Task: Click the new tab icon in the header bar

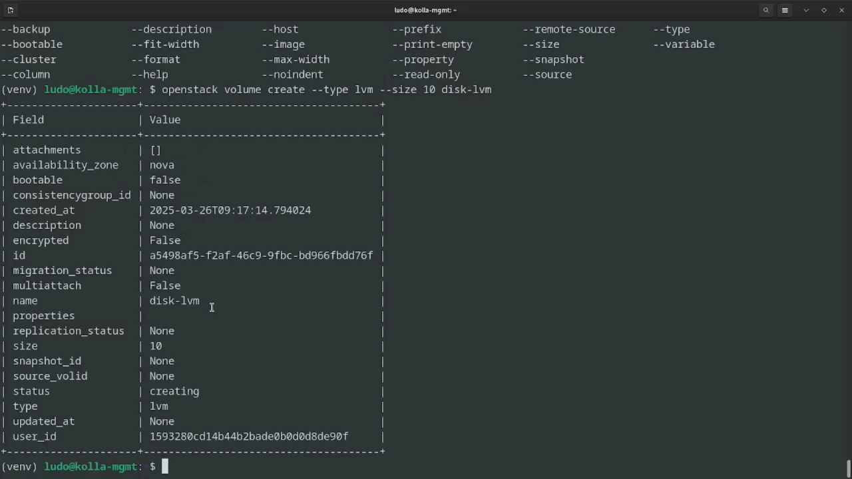Action: click(10, 10)
